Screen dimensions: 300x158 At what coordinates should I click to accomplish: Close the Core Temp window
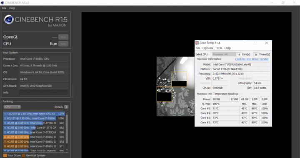click(x=266, y=43)
